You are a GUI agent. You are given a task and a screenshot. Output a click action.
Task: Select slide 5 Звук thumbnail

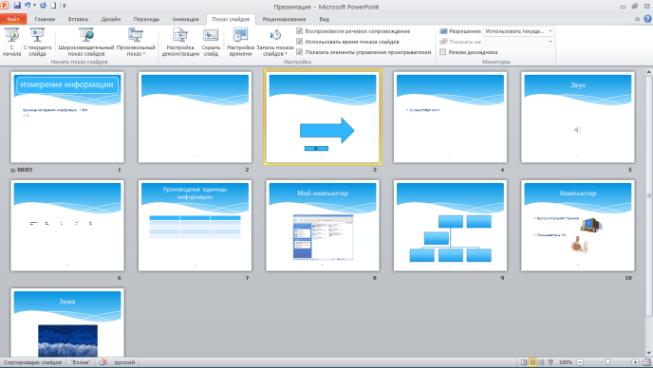pyautogui.click(x=578, y=117)
